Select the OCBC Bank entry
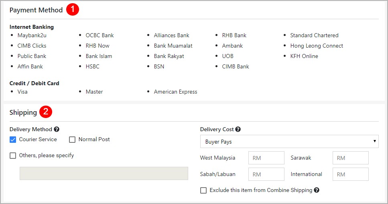 pos(100,35)
